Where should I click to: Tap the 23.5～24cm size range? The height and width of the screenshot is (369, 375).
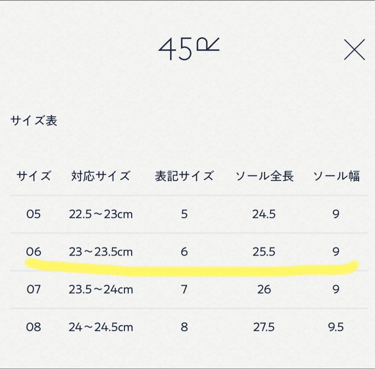pos(101,289)
